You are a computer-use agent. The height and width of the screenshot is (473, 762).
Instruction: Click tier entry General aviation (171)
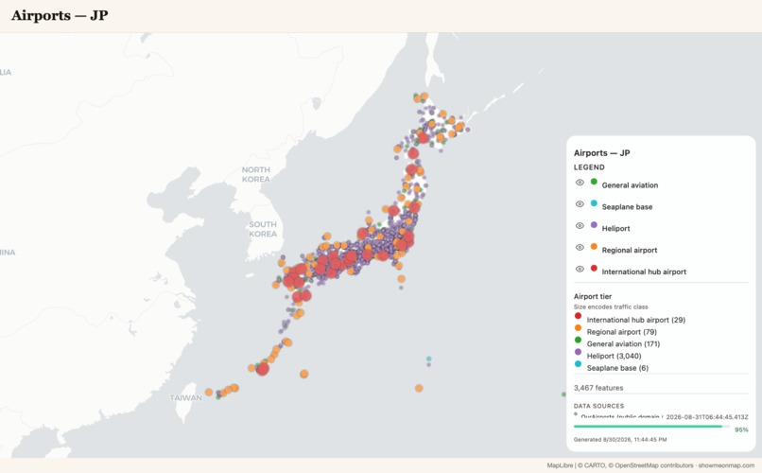coord(623,343)
